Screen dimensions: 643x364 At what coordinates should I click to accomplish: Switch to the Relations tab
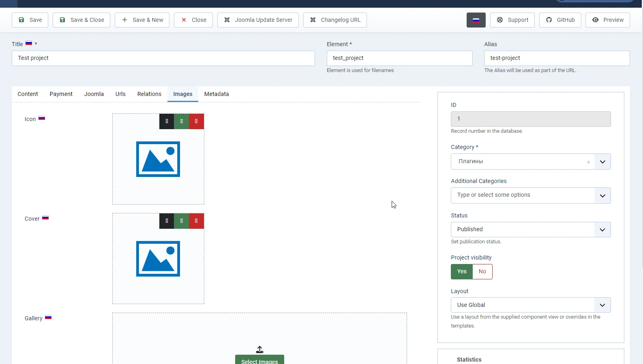click(149, 94)
